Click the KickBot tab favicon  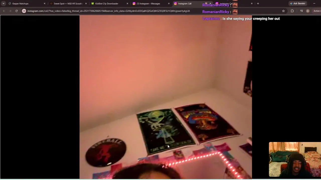click(x=93, y=3)
